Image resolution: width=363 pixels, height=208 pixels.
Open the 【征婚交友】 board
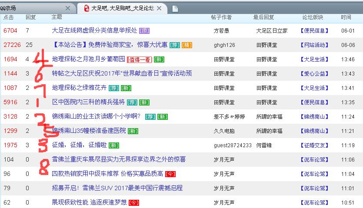pyautogui.click(x=314, y=145)
